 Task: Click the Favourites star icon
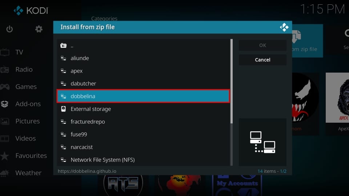[x=4, y=156]
